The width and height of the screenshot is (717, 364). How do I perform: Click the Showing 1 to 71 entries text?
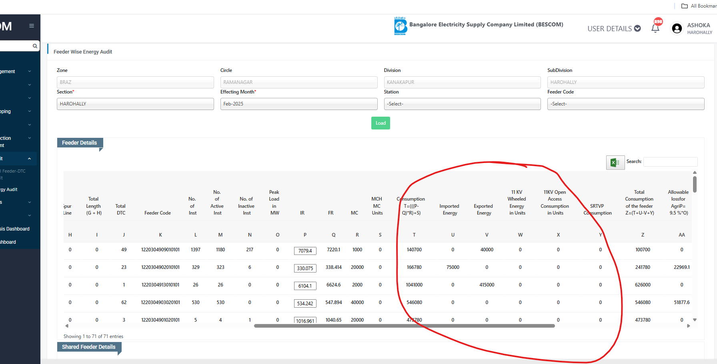coord(93,336)
